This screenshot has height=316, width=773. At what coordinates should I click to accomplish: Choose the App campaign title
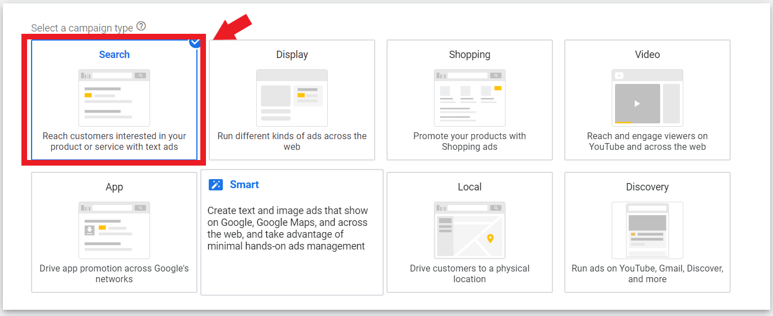(114, 187)
